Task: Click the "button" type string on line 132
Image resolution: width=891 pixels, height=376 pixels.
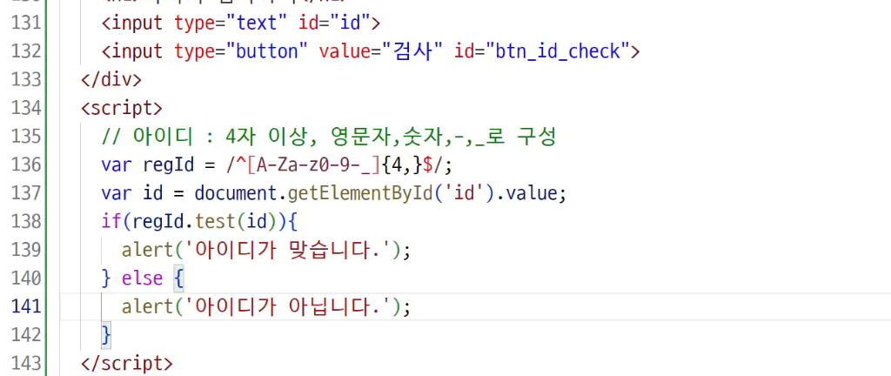Action: [268, 51]
